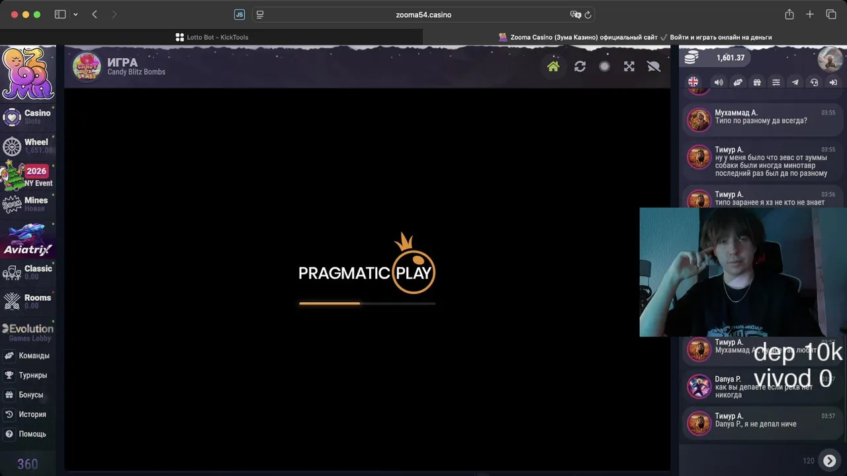
Task: Click the Casino chip heart icon
Action: pos(12,117)
